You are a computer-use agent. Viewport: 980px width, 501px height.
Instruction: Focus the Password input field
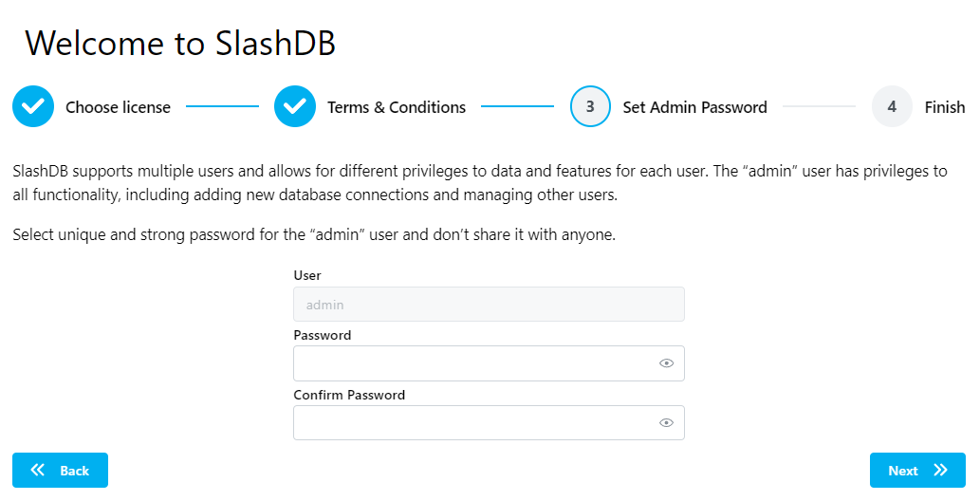pyautogui.click(x=472, y=363)
